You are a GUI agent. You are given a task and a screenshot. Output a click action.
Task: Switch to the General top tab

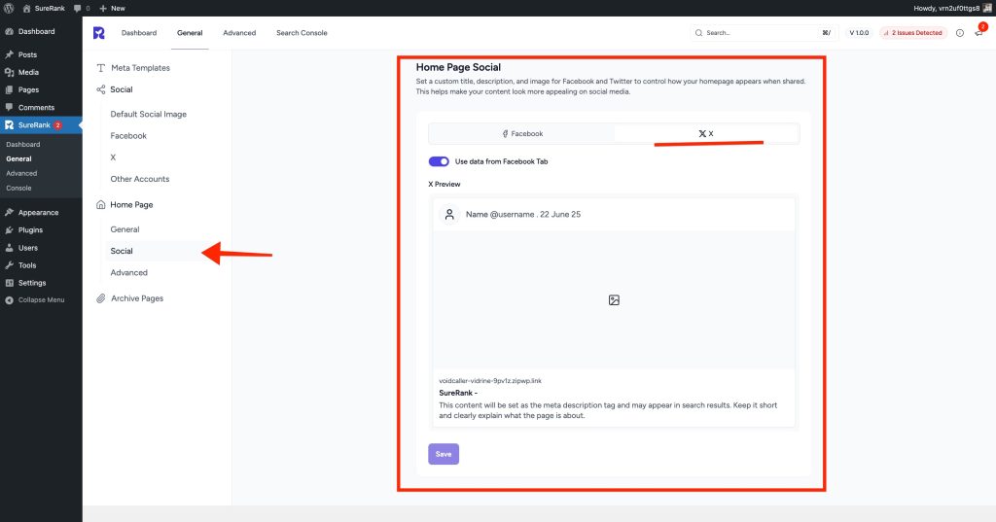pyautogui.click(x=190, y=33)
